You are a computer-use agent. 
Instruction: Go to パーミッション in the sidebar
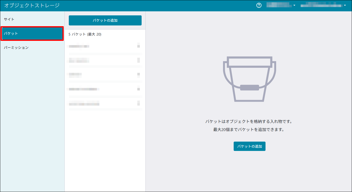(x=16, y=48)
